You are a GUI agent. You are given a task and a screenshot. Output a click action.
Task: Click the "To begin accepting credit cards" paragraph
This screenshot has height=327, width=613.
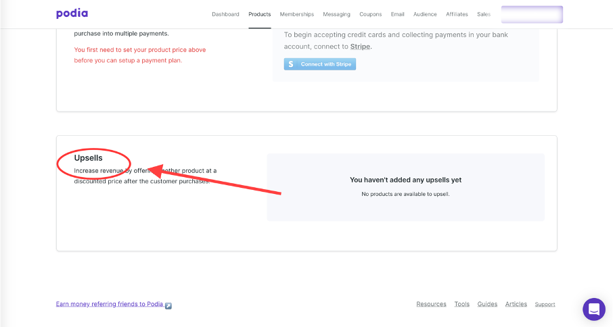396,41
